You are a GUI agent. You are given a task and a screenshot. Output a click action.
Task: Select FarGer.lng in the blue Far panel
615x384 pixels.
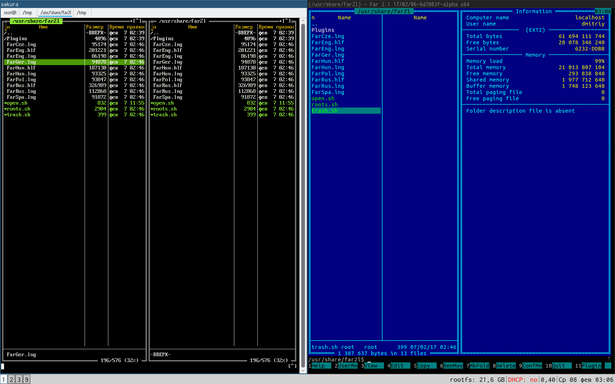328,55
